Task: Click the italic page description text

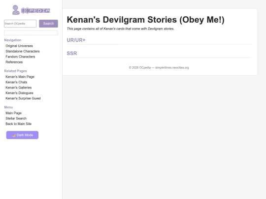Action: click(121, 29)
